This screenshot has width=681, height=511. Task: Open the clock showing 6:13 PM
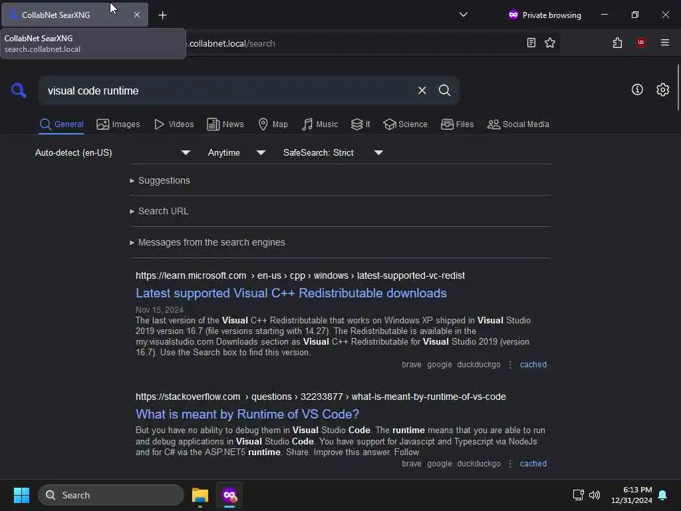tap(632, 495)
